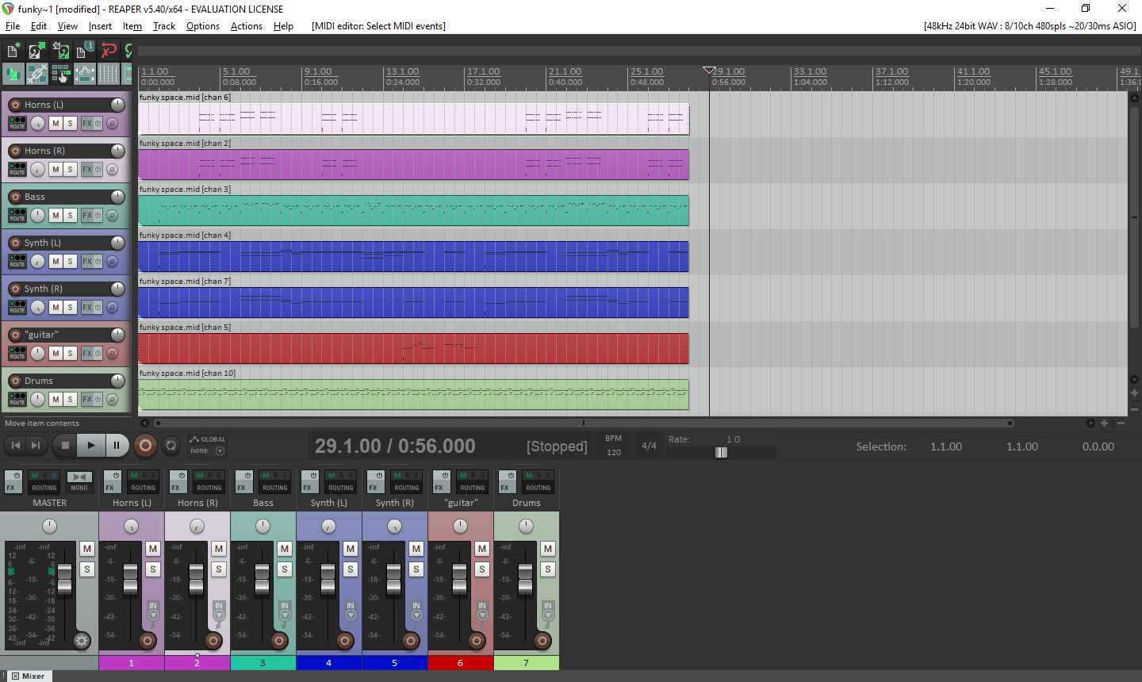Toggle ripple editing toolbar icon
This screenshot has width=1142, height=682.
click(60, 75)
